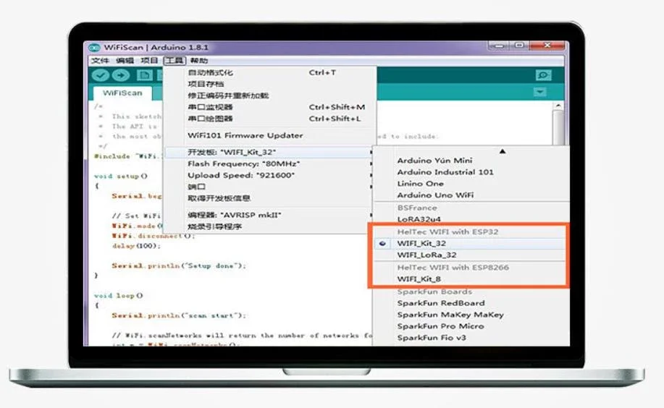Expand 编程器 "AVRISP mkII" submenu

pyautogui.click(x=270, y=215)
